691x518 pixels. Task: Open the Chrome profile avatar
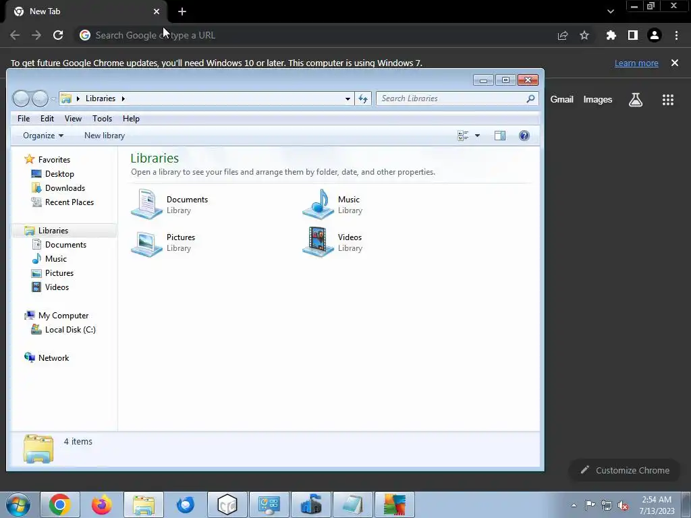[655, 35]
